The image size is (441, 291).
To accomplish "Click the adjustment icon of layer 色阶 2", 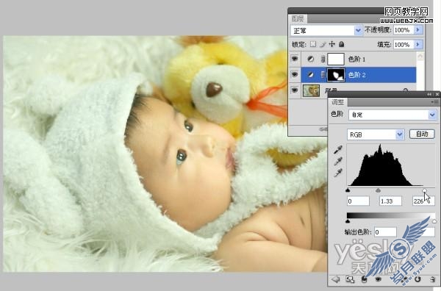I will [310, 75].
